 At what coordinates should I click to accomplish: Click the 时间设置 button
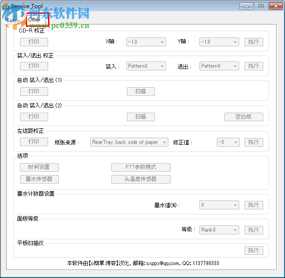tap(39, 167)
